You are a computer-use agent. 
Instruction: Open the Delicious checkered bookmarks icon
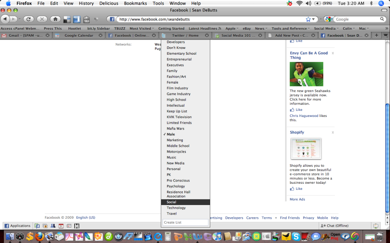[x=67, y=19]
